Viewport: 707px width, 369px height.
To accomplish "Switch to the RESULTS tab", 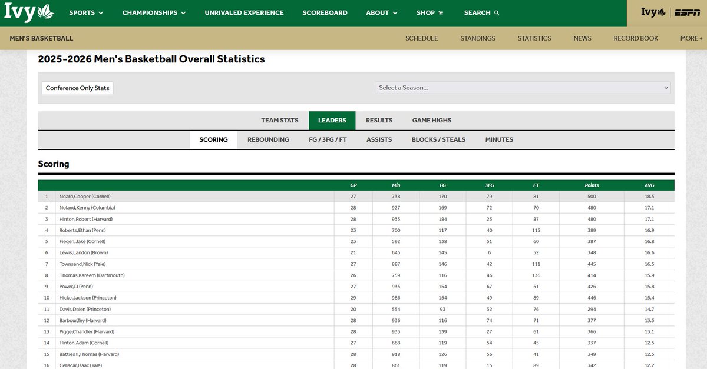I will [x=379, y=120].
